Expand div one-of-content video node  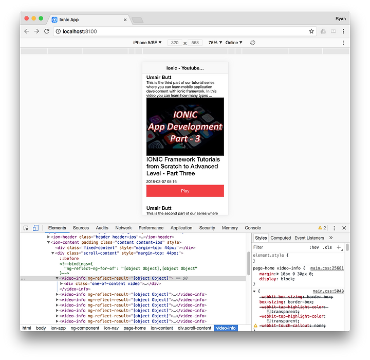click(x=61, y=283)
